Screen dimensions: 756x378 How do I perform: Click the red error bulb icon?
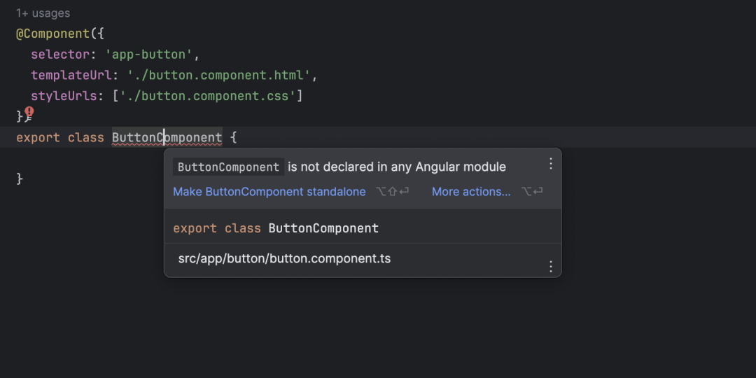click(29, 112)
